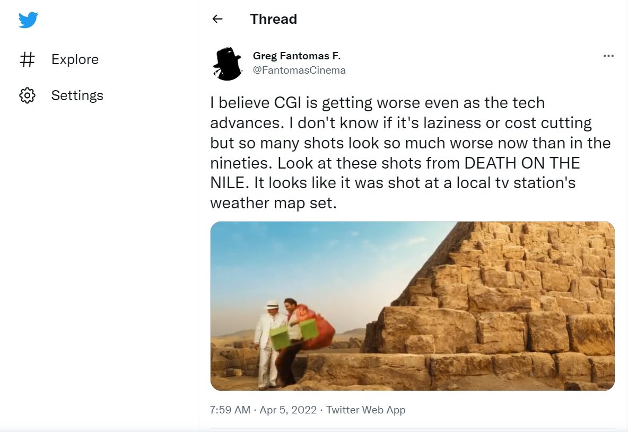Click the Twitter Web App source link
Image resolution: width=628 pixels, height=432 pixels.
(x=365, y=410)
